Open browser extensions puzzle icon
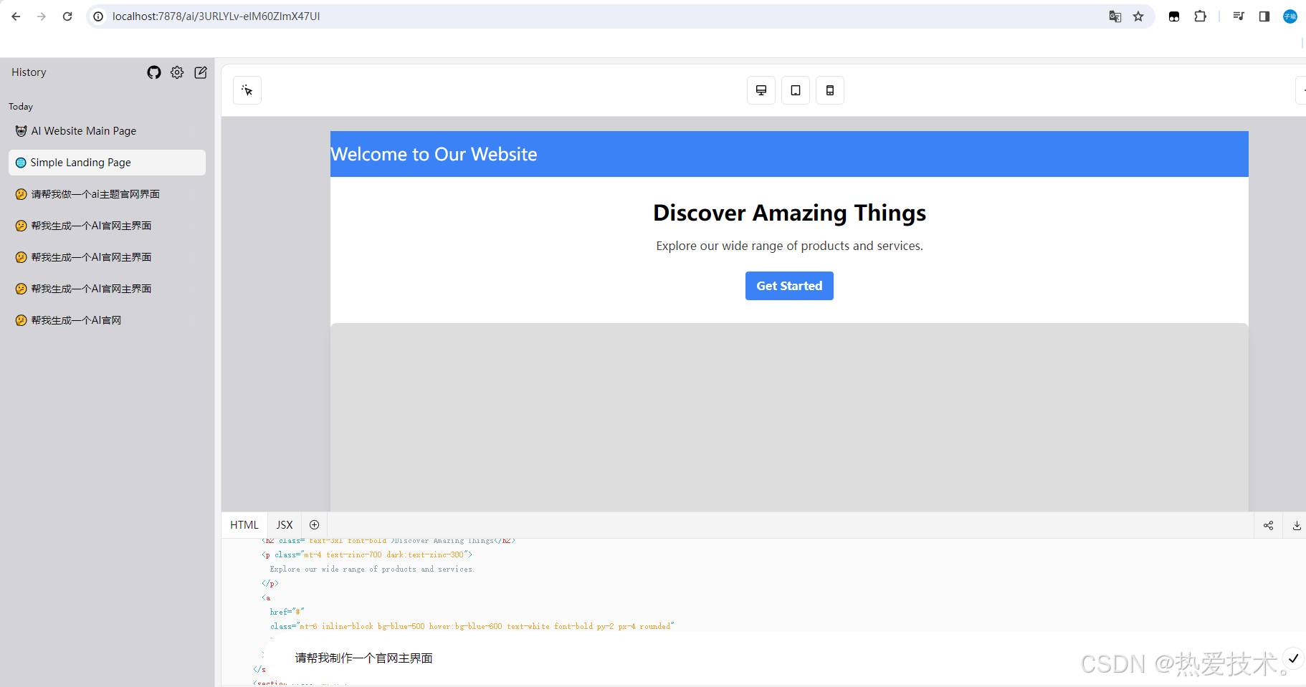 1200,16
